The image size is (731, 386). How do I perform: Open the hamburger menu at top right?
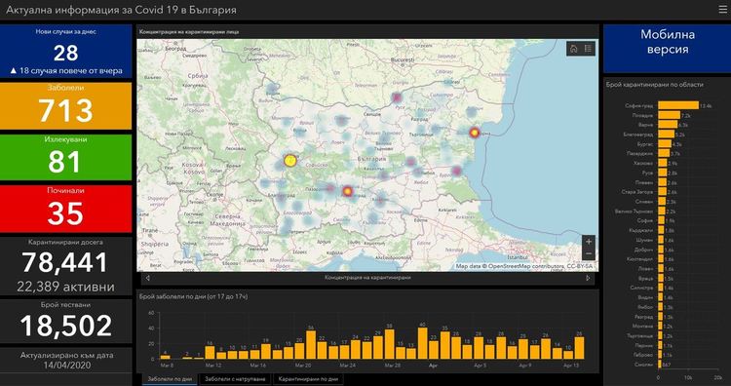tap(723, 10)
